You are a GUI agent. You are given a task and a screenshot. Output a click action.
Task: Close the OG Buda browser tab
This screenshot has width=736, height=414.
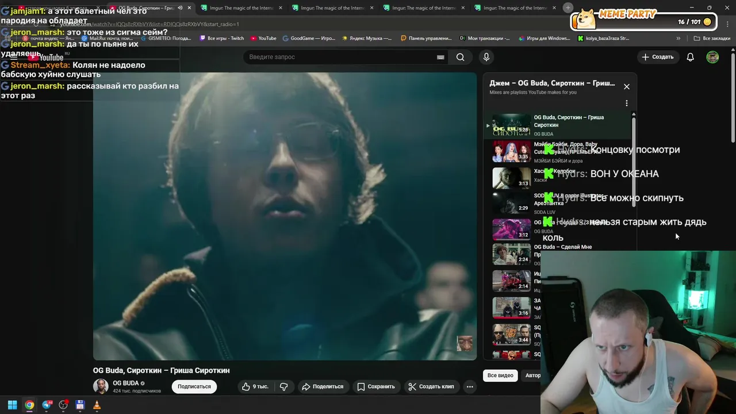pos(189,8)
